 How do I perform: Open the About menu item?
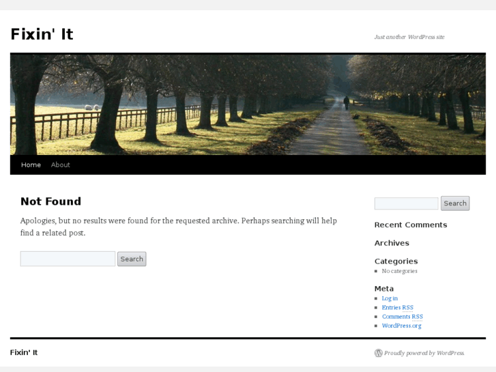point(61,164)
